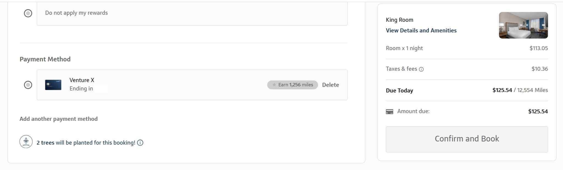Click the "Do not apply my rewards" option text
This screenshot has width=563, height=170.
pos(76,13)
